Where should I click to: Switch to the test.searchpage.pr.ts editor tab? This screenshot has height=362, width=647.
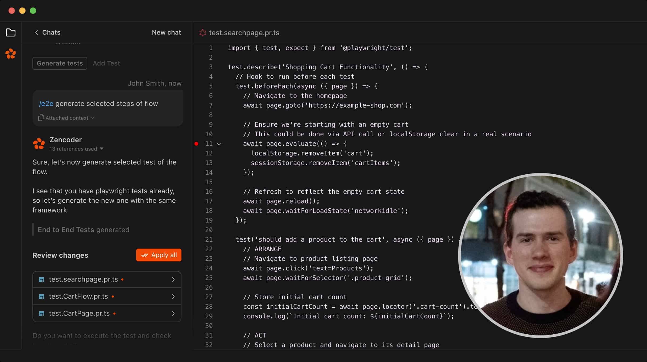coord(244,32)
